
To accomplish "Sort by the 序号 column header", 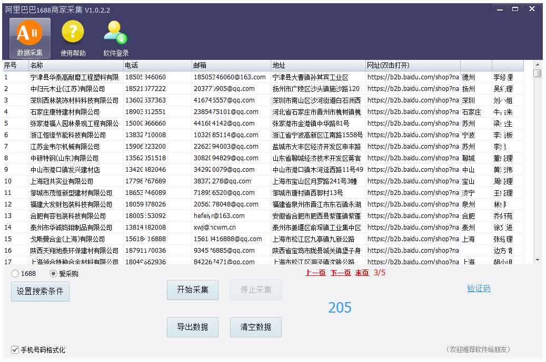I will point(16,65).
